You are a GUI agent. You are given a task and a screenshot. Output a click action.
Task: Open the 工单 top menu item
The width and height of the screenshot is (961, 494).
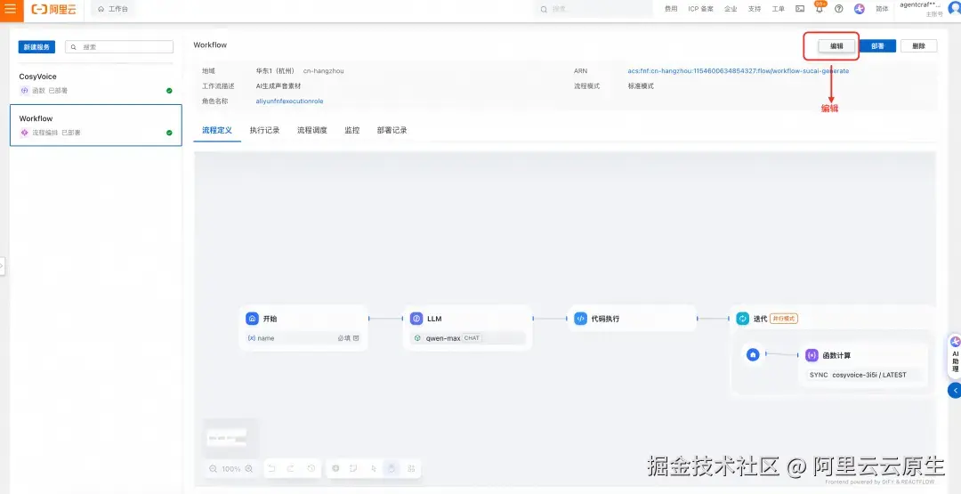(779, 9)
